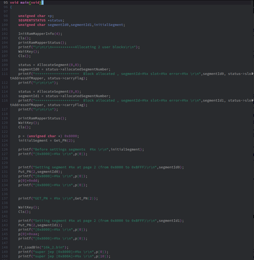
Task: Click the 'Allocating 2 user blocks' string on line 105
Action: point(100,47)
